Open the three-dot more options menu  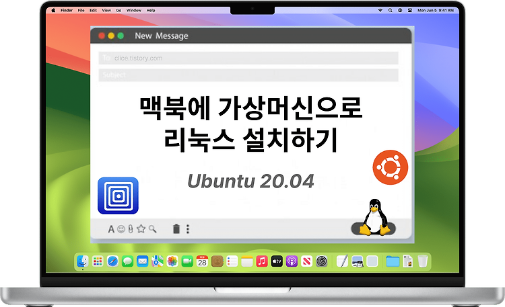click(188, 229)
